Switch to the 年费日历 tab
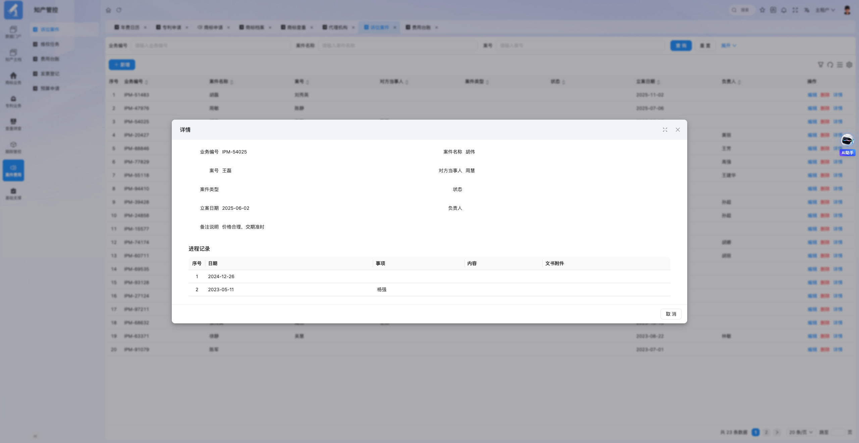This screenshot has width=859, height=443. pos(131,27)
